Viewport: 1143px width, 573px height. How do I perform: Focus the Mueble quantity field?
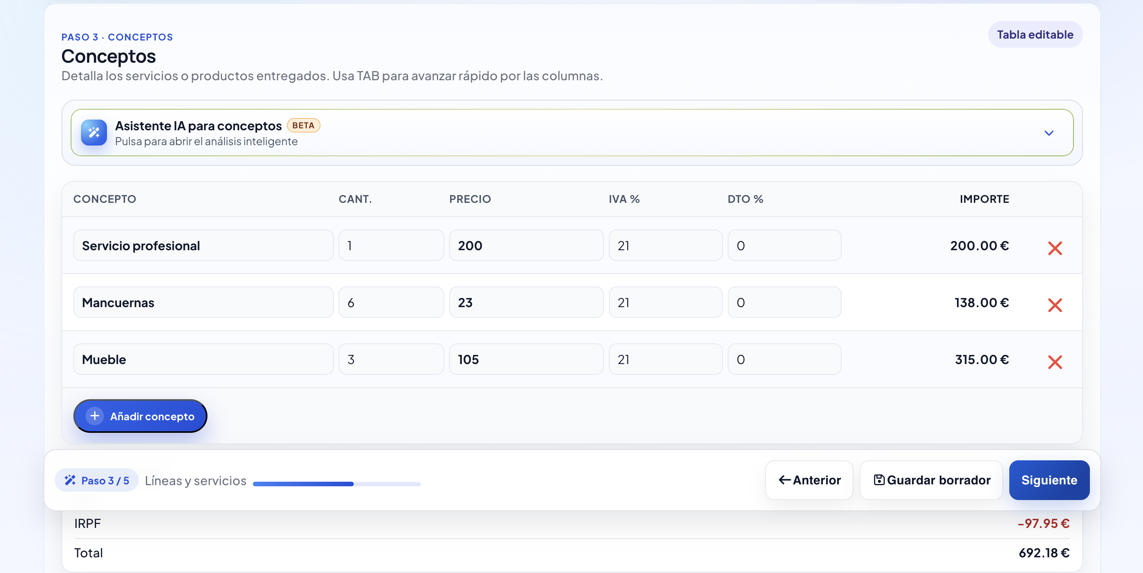pyautogui.click(x=390, y=359)
